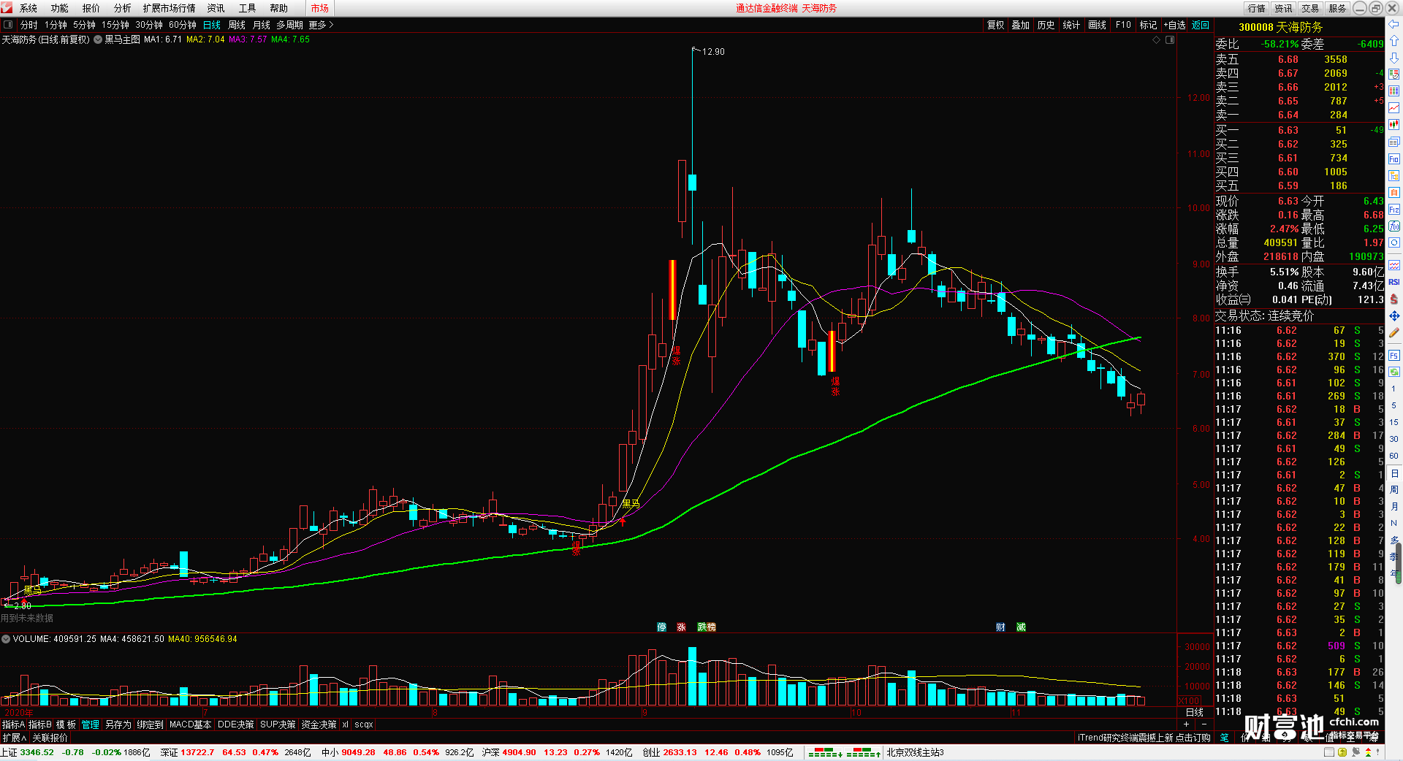
Task: Click the 交易 trading button at top right
Action: [1310, 8]
